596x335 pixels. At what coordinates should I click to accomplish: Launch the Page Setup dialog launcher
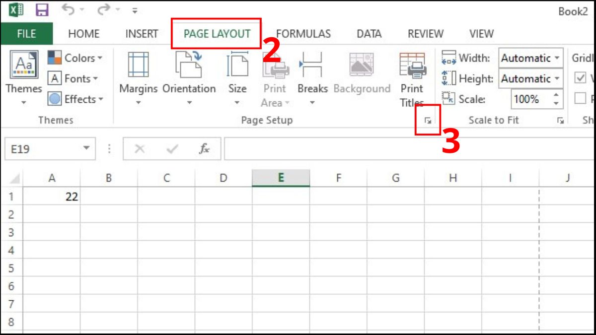pyautogui.click(x=428, y=121)
